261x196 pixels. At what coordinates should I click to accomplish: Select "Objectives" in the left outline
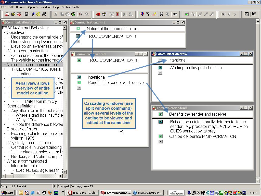pos(16,32)
